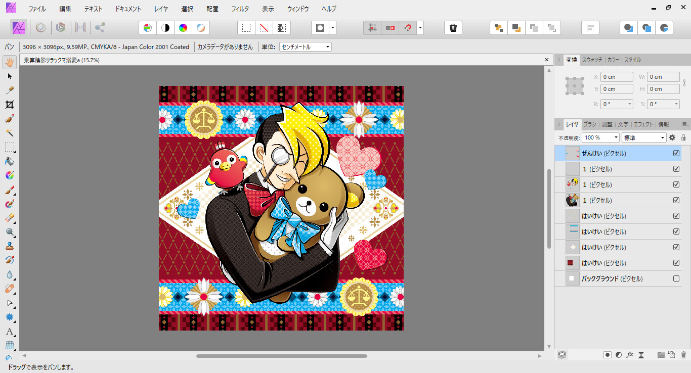691x373 pixels.
Task: Expand the Quick Mask options arrow
Action: tap(332, 28)
